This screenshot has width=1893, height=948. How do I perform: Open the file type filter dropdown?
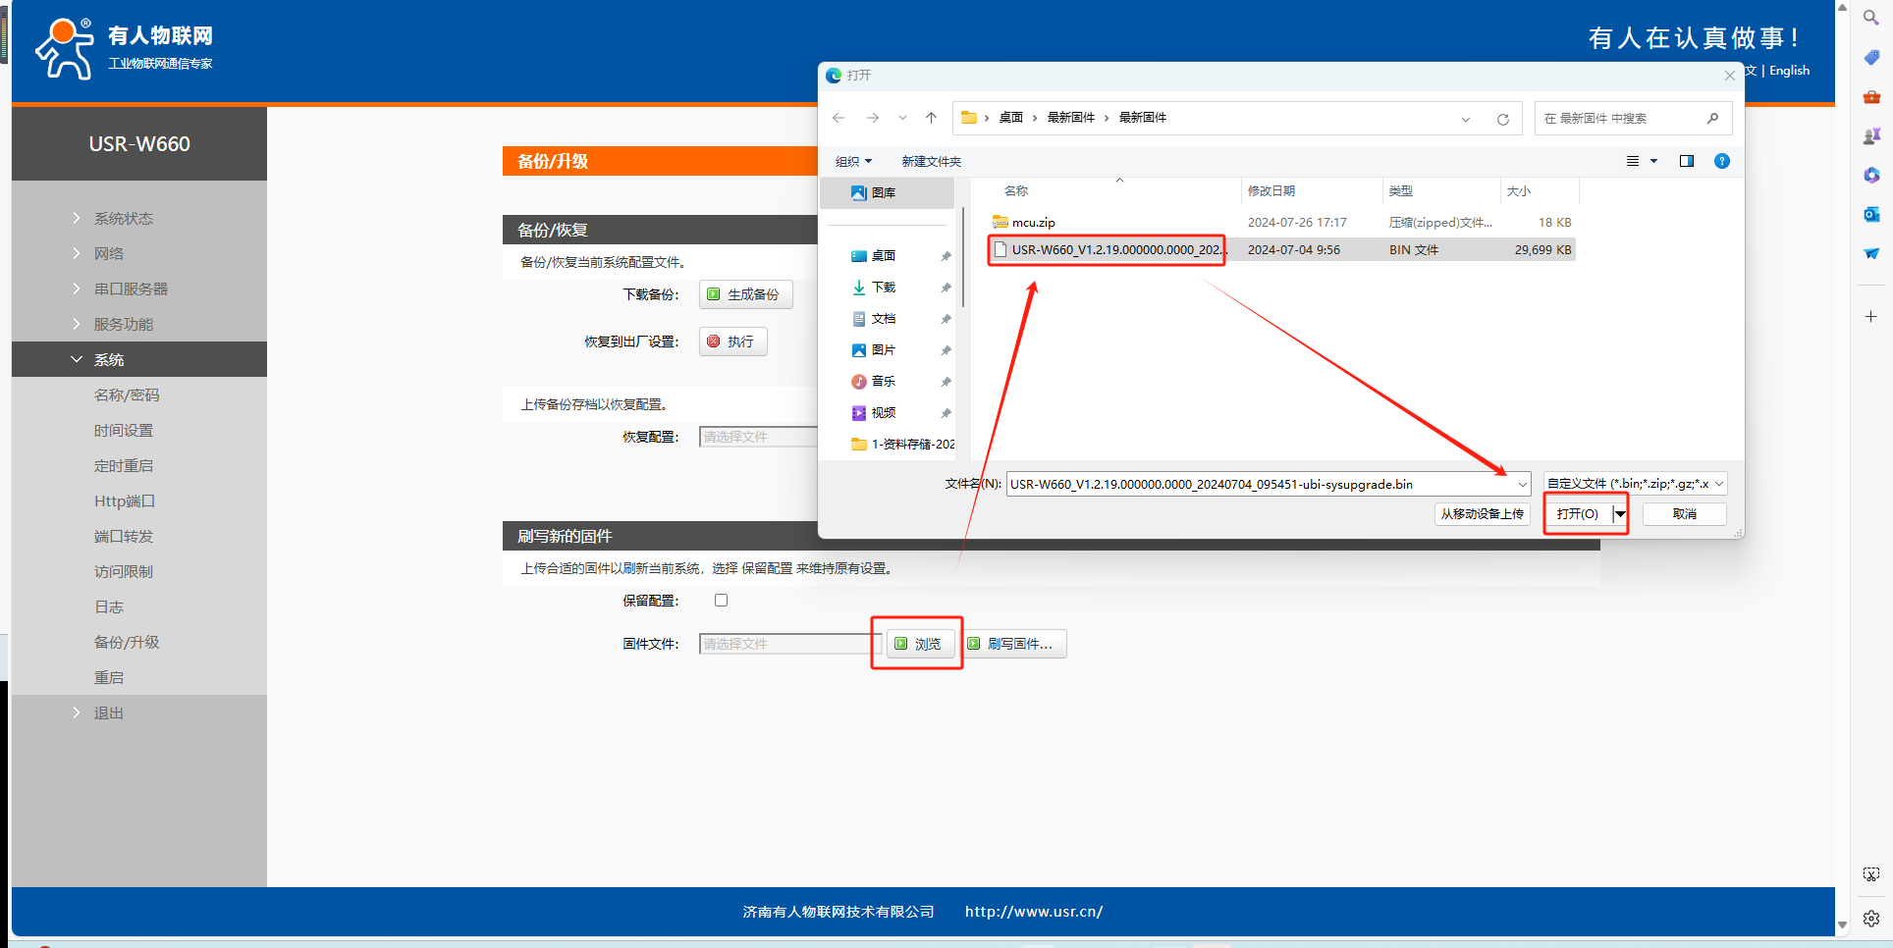tap(1635, 484)
